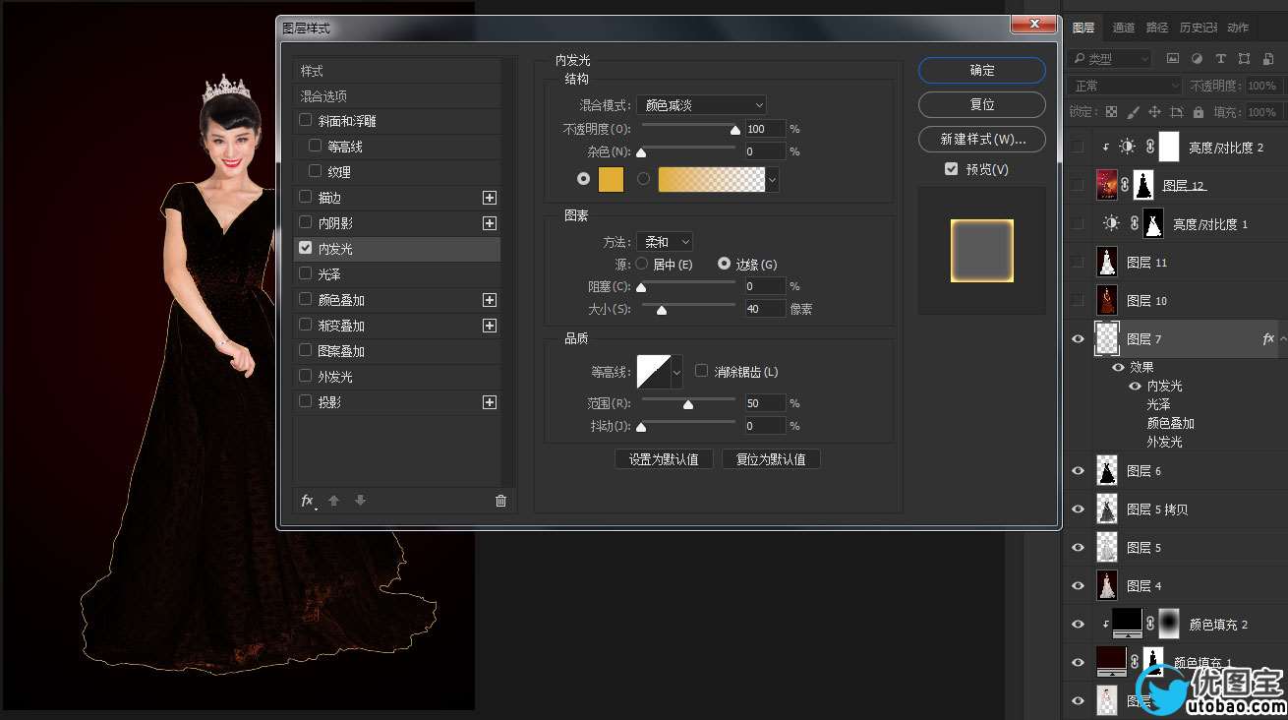Viewport: 1288px width, 720px height.
Task: Click 亮度/对比度 2 adjustment sun icon
Action: (x=1127, y=147)
